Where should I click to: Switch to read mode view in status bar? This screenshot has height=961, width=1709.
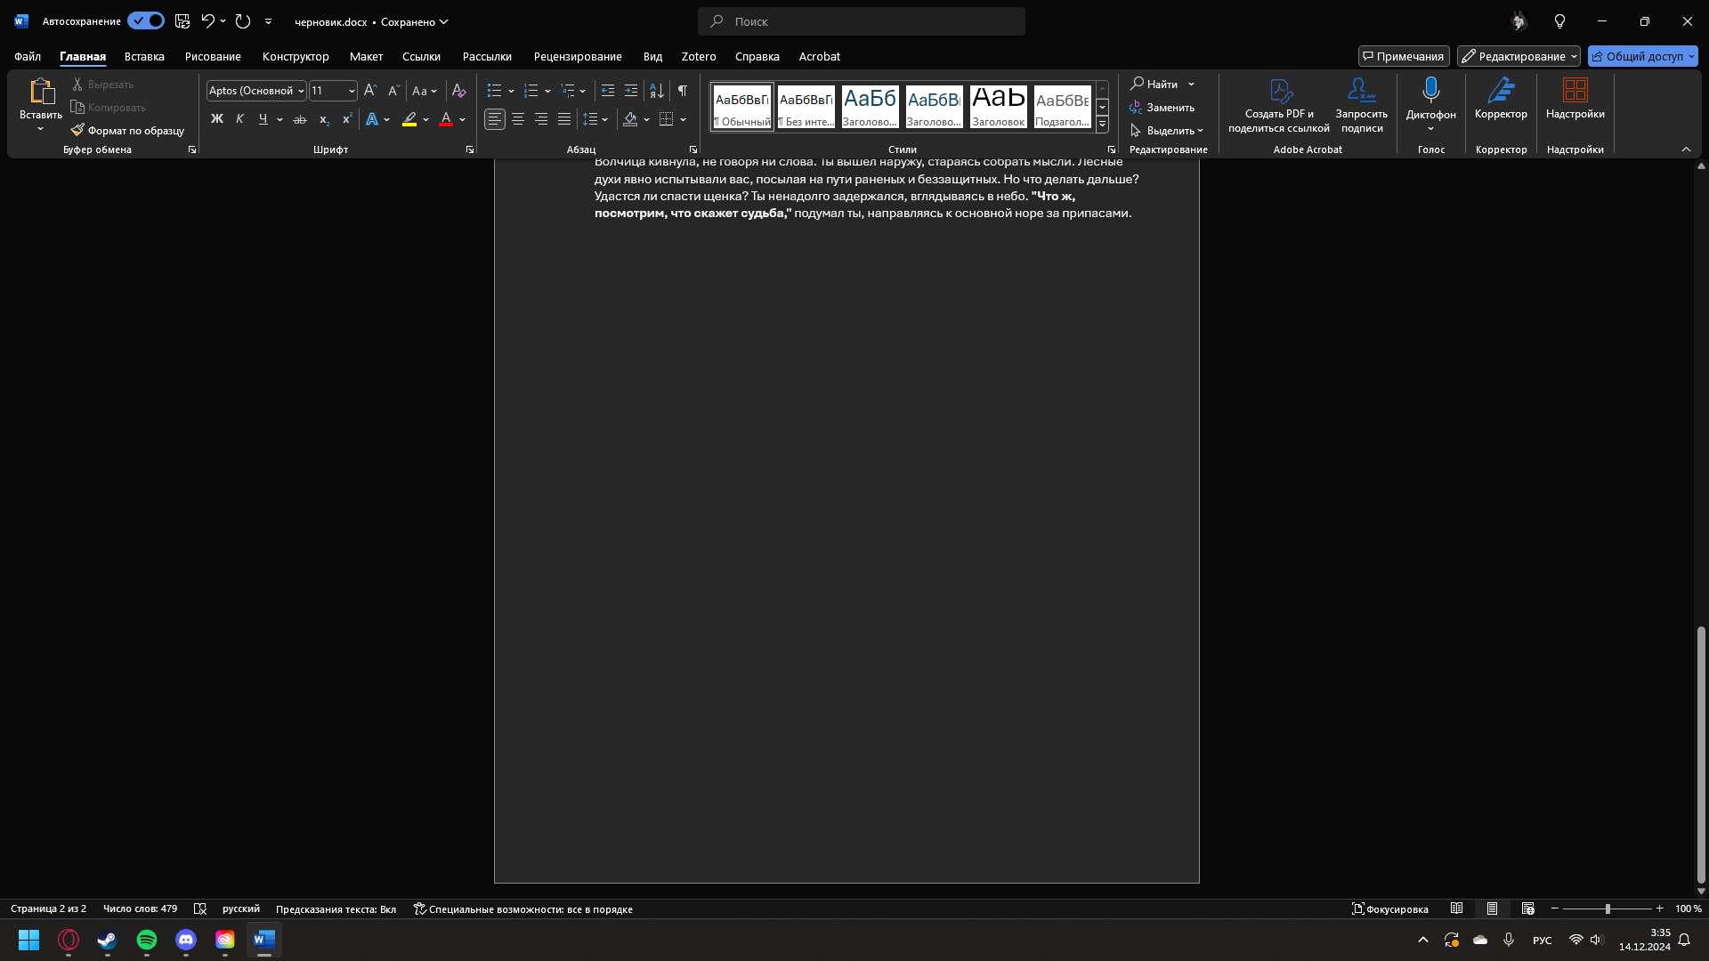pyautogui.click(x=1457, y=909)
